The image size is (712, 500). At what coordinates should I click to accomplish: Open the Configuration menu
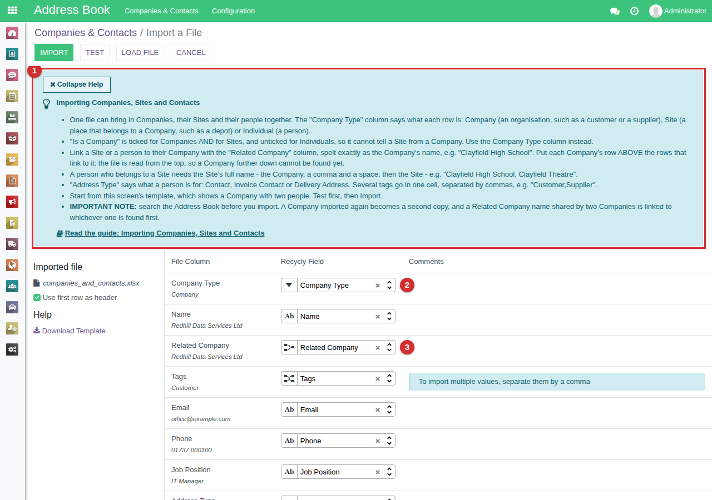click(x=234, y=11)
